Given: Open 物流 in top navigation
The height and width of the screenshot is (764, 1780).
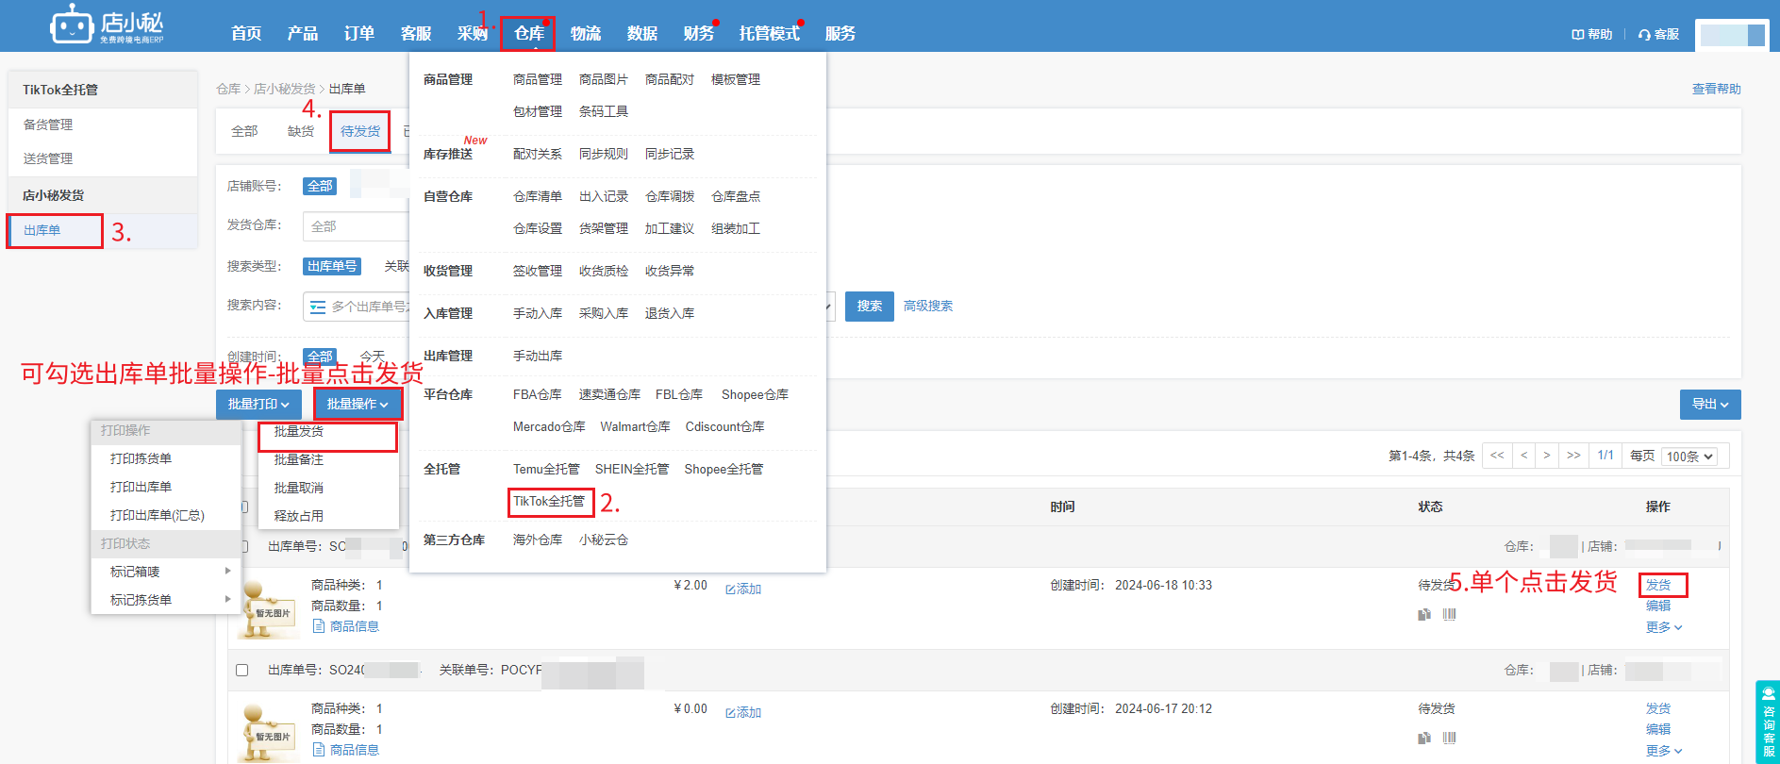Looking at the screenshot, I should click(x=586, y=34).
